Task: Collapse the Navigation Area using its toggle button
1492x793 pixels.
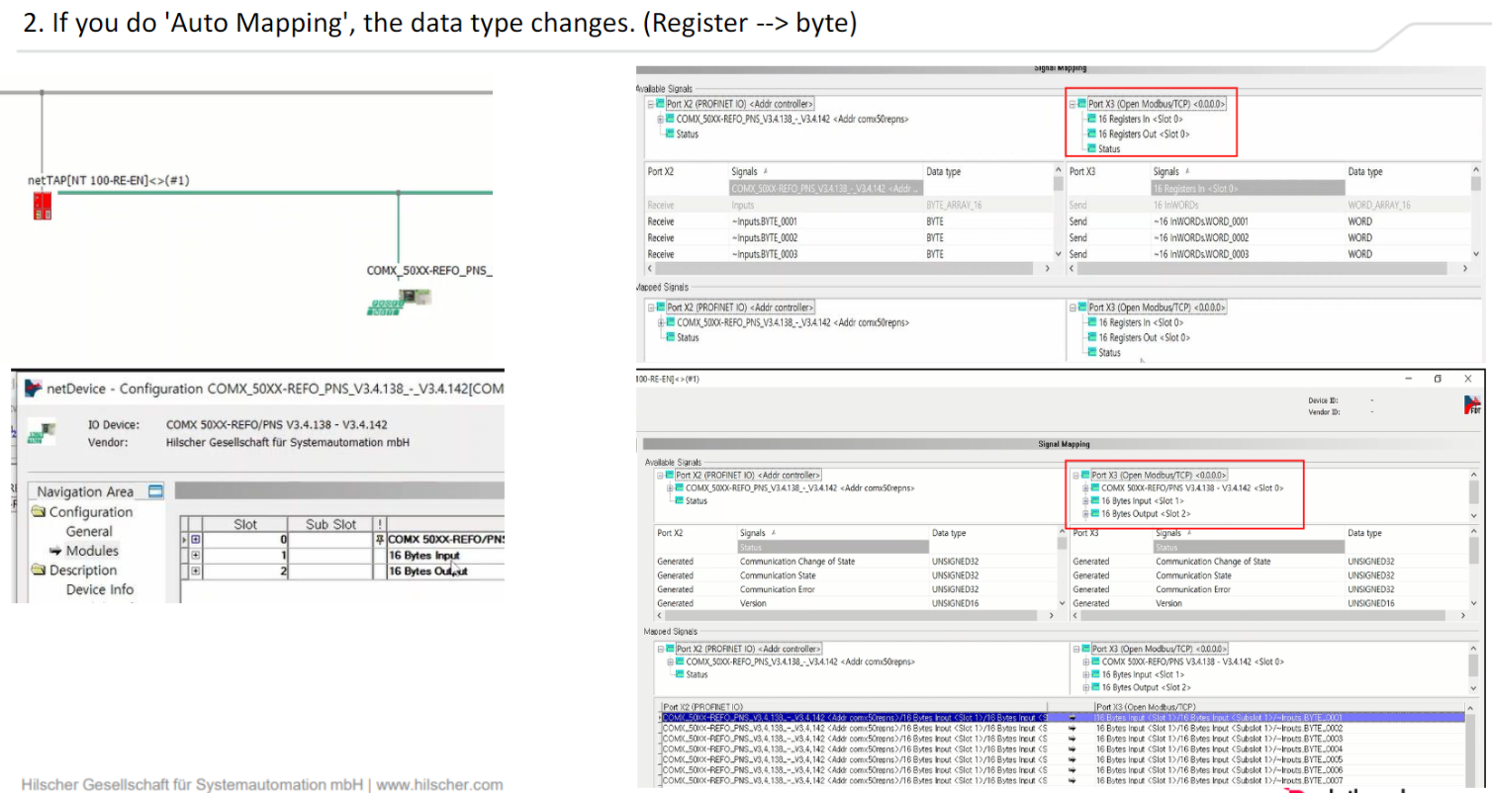Action: (x=153, y=491)
